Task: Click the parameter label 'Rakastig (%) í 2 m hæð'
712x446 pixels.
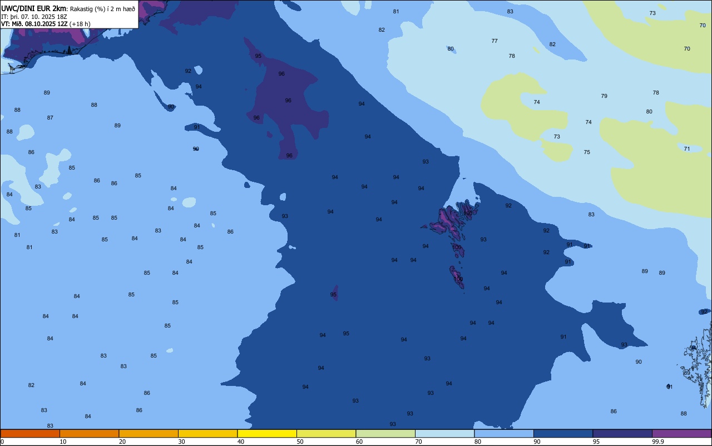Action: pyautogui.click(x=102, y=8)
